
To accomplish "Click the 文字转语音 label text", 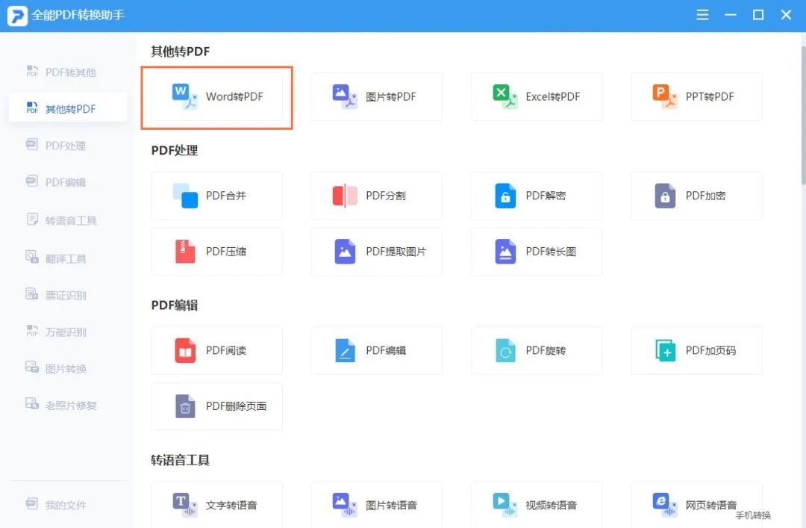I will pos(231,506).
